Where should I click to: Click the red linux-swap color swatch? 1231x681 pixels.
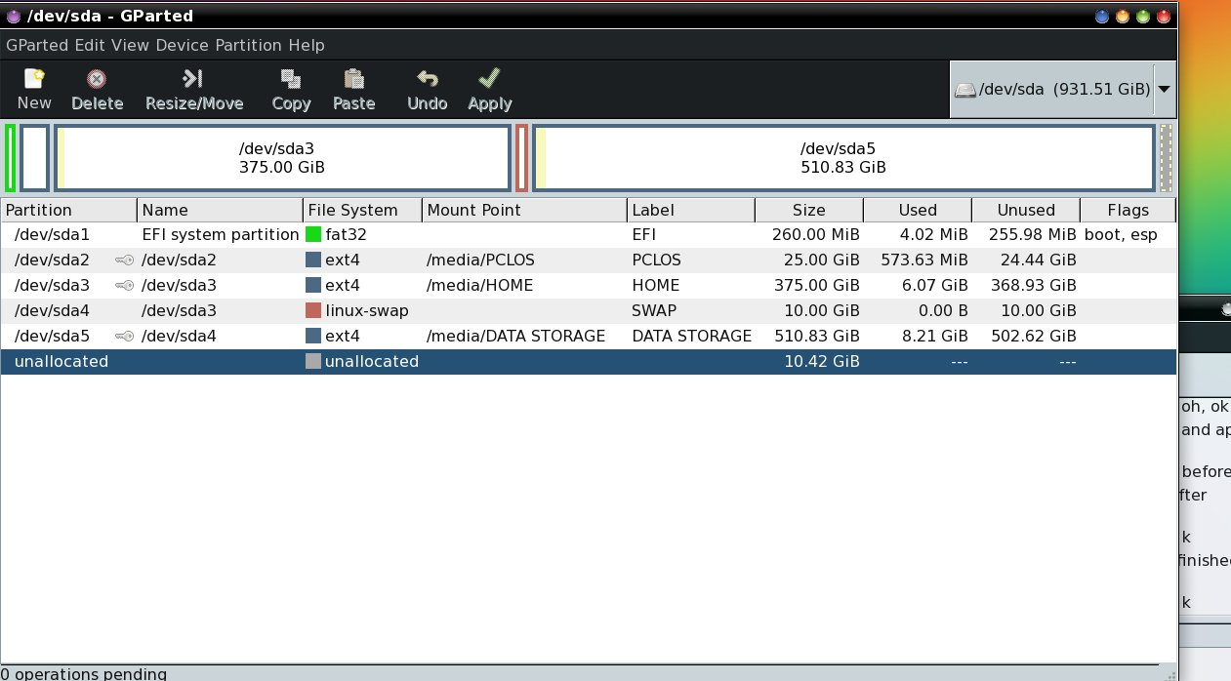click(313, 310)
